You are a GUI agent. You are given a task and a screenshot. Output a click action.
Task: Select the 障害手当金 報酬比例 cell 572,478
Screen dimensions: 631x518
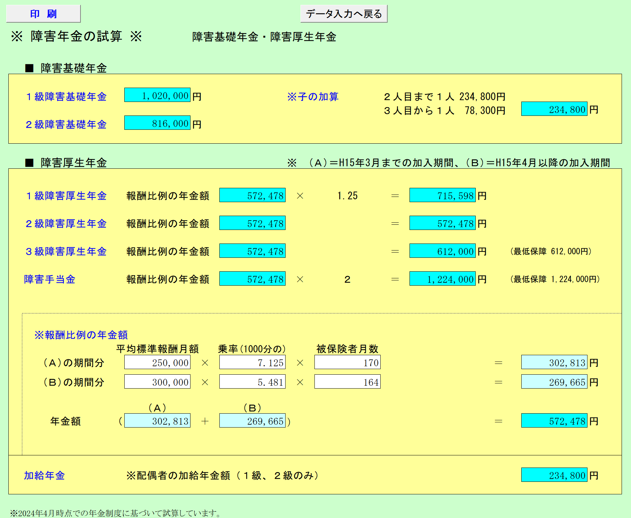[252, 279]
